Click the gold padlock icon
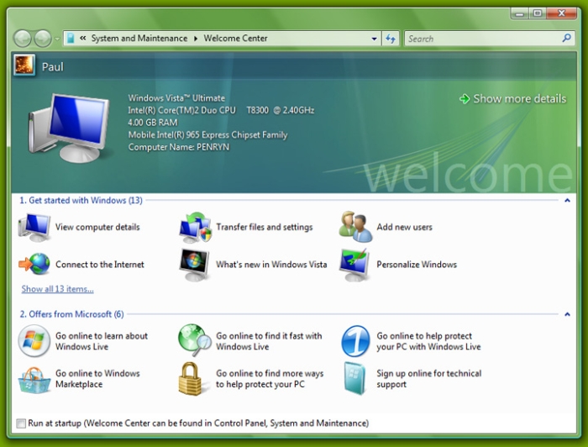588x447 pixels. click(x=190, y=379)
